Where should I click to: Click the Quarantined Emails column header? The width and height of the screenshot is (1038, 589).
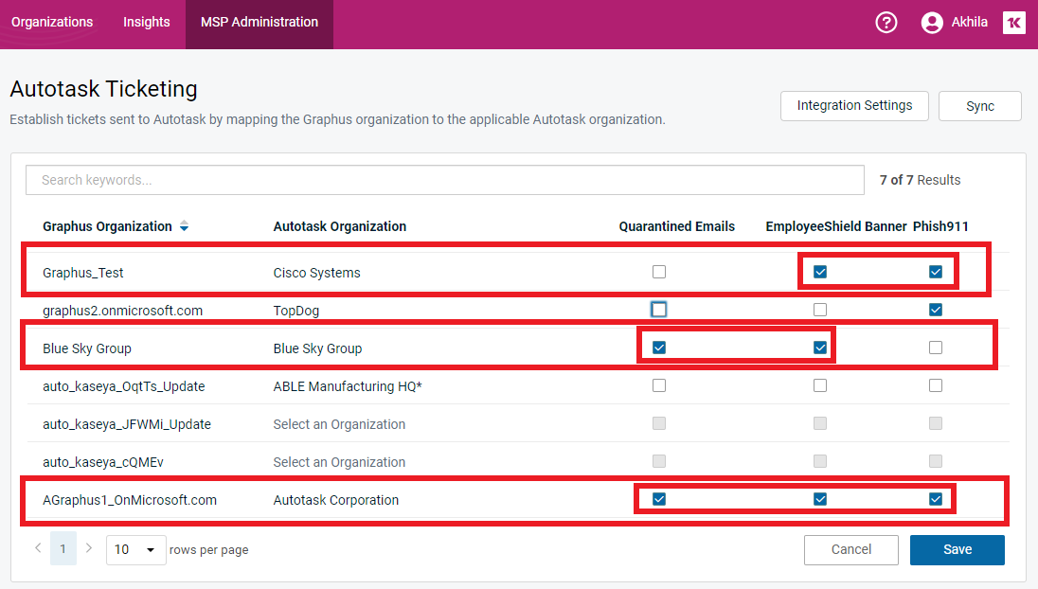(x=676, y=226)
